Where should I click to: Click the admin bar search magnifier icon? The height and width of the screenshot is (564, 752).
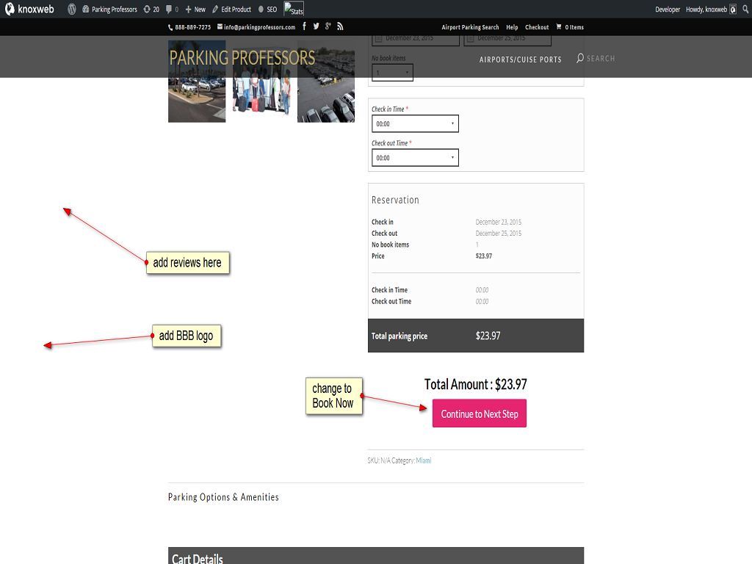pos(745,9)
